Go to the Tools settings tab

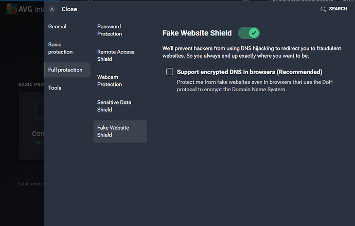pos(55,88)
